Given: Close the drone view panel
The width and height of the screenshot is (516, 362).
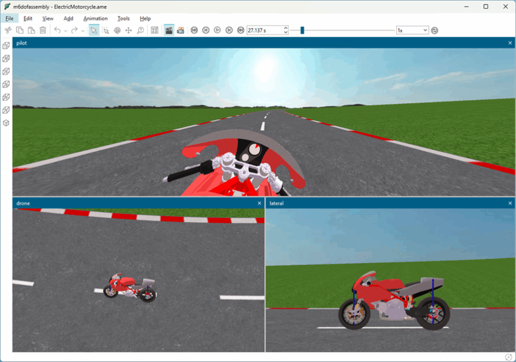Looking at the screenshot, I should pos(260,203).
